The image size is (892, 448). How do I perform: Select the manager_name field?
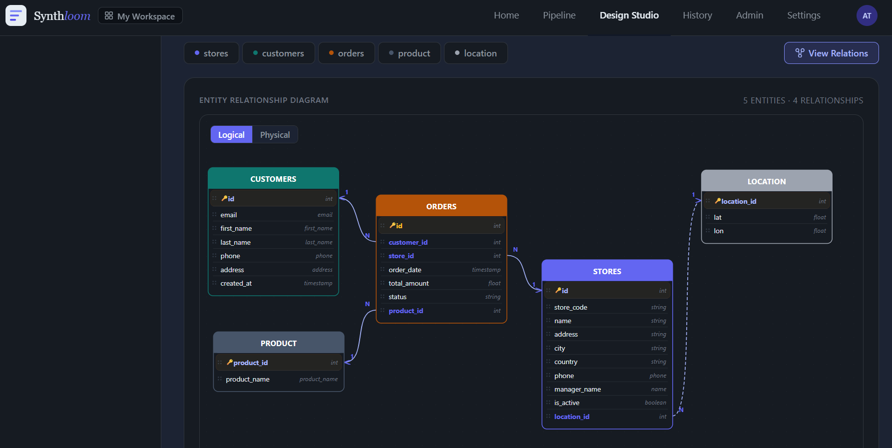[x=607, y=389]
